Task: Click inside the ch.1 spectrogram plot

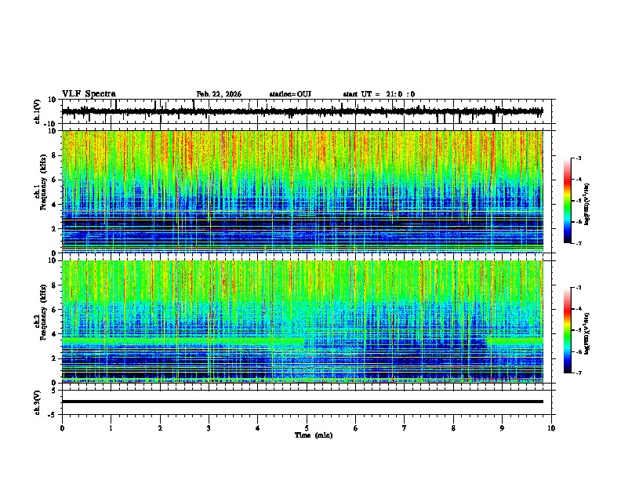Action: point(303,191)
